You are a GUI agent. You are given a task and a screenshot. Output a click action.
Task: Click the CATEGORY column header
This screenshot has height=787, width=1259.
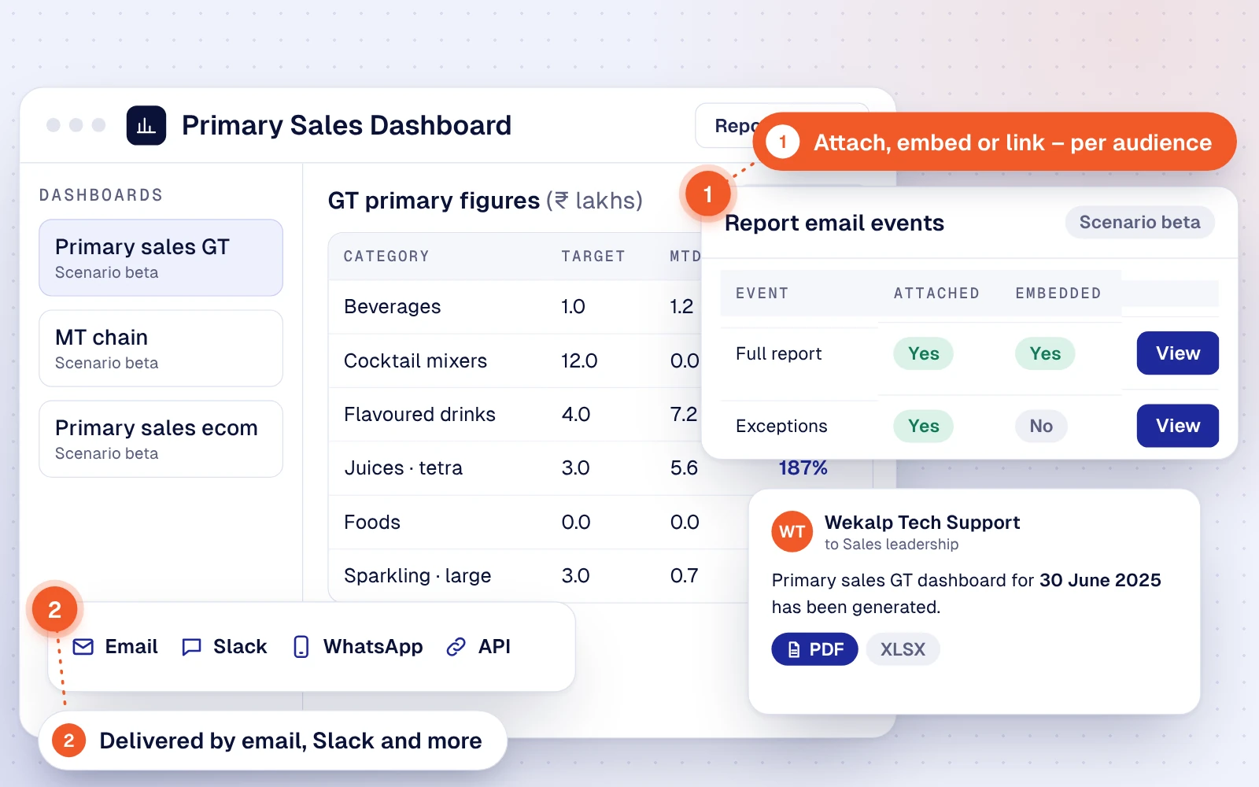point(386,257)
